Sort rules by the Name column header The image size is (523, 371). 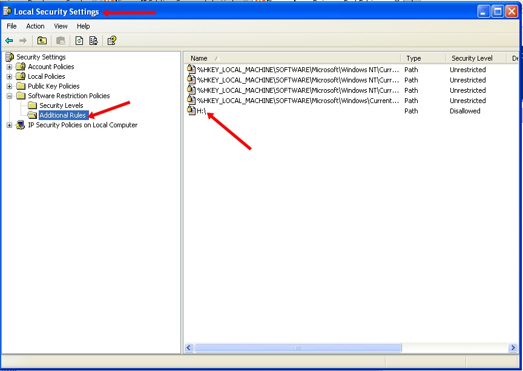click(x=199, y=58)
